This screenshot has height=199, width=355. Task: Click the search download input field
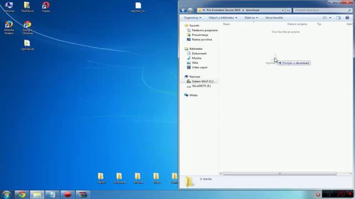click(x=323, y=10)
